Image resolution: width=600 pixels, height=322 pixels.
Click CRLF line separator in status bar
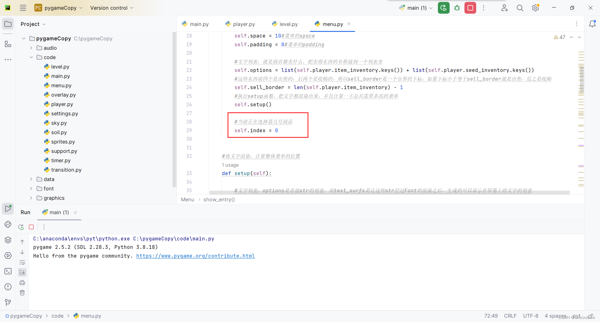pos(510,316)
